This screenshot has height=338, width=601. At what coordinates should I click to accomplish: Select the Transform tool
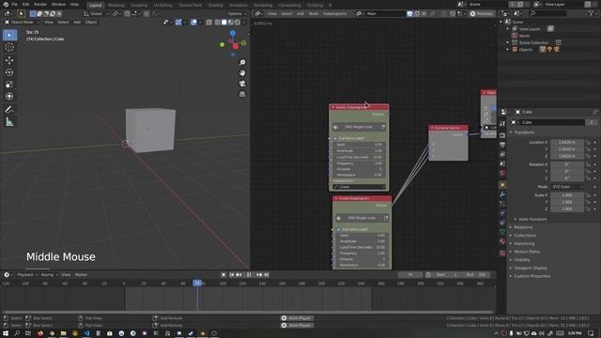pos(9,96)
